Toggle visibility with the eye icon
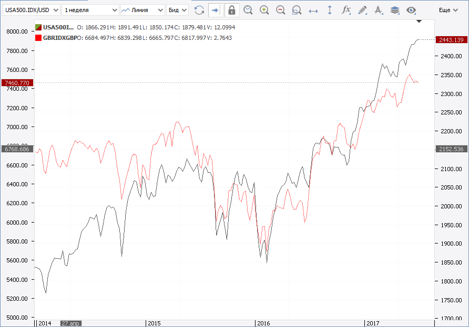This screenshot has width=469, height=327. tap(411, 10)
